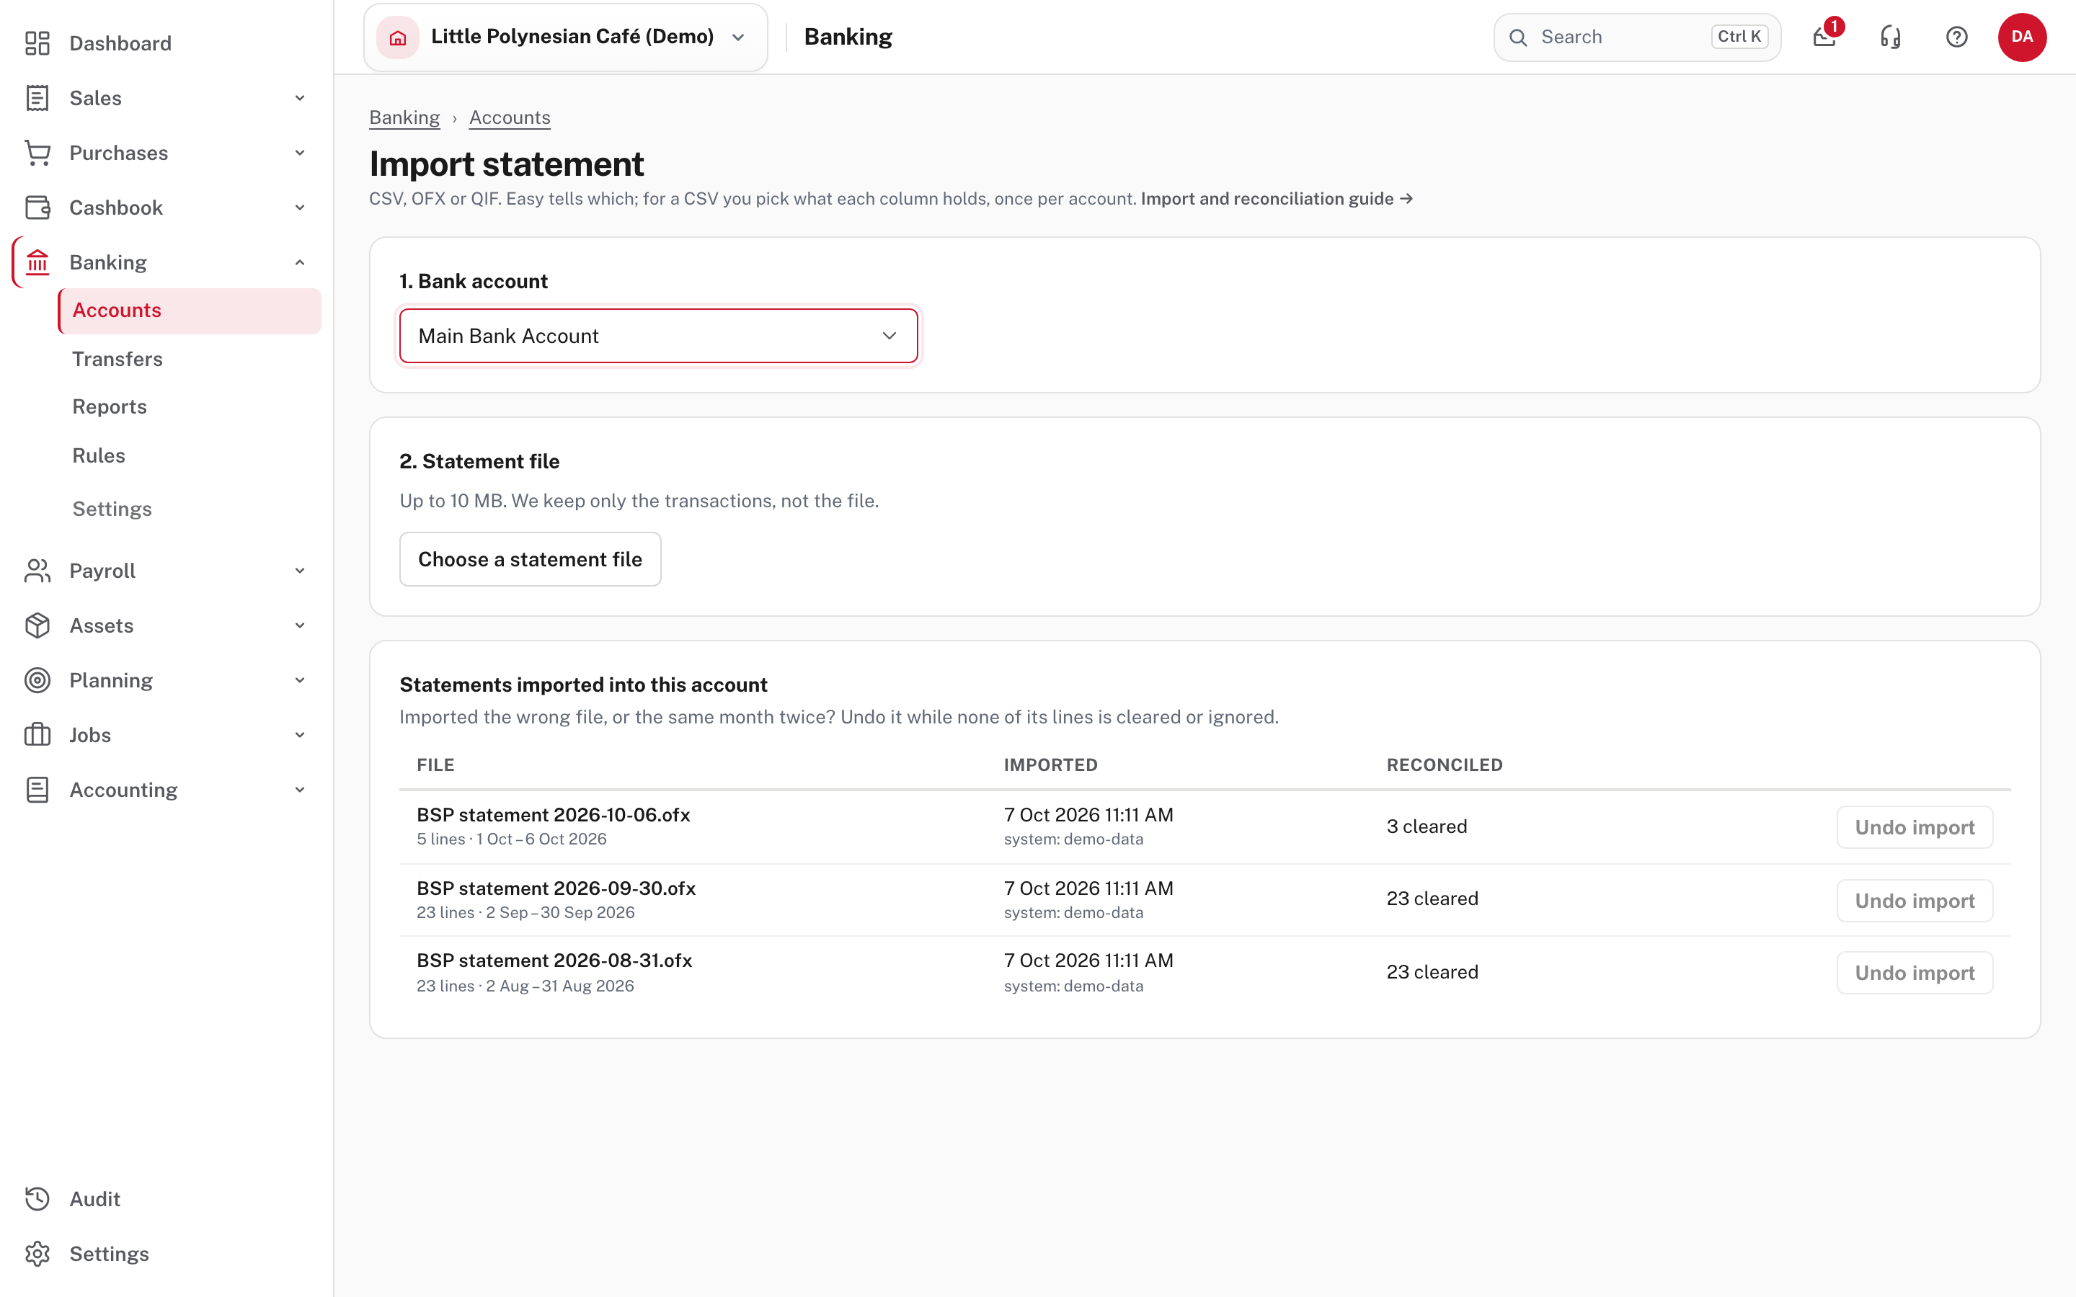Select Accounts in Banking submenu

tap(190, 311)
